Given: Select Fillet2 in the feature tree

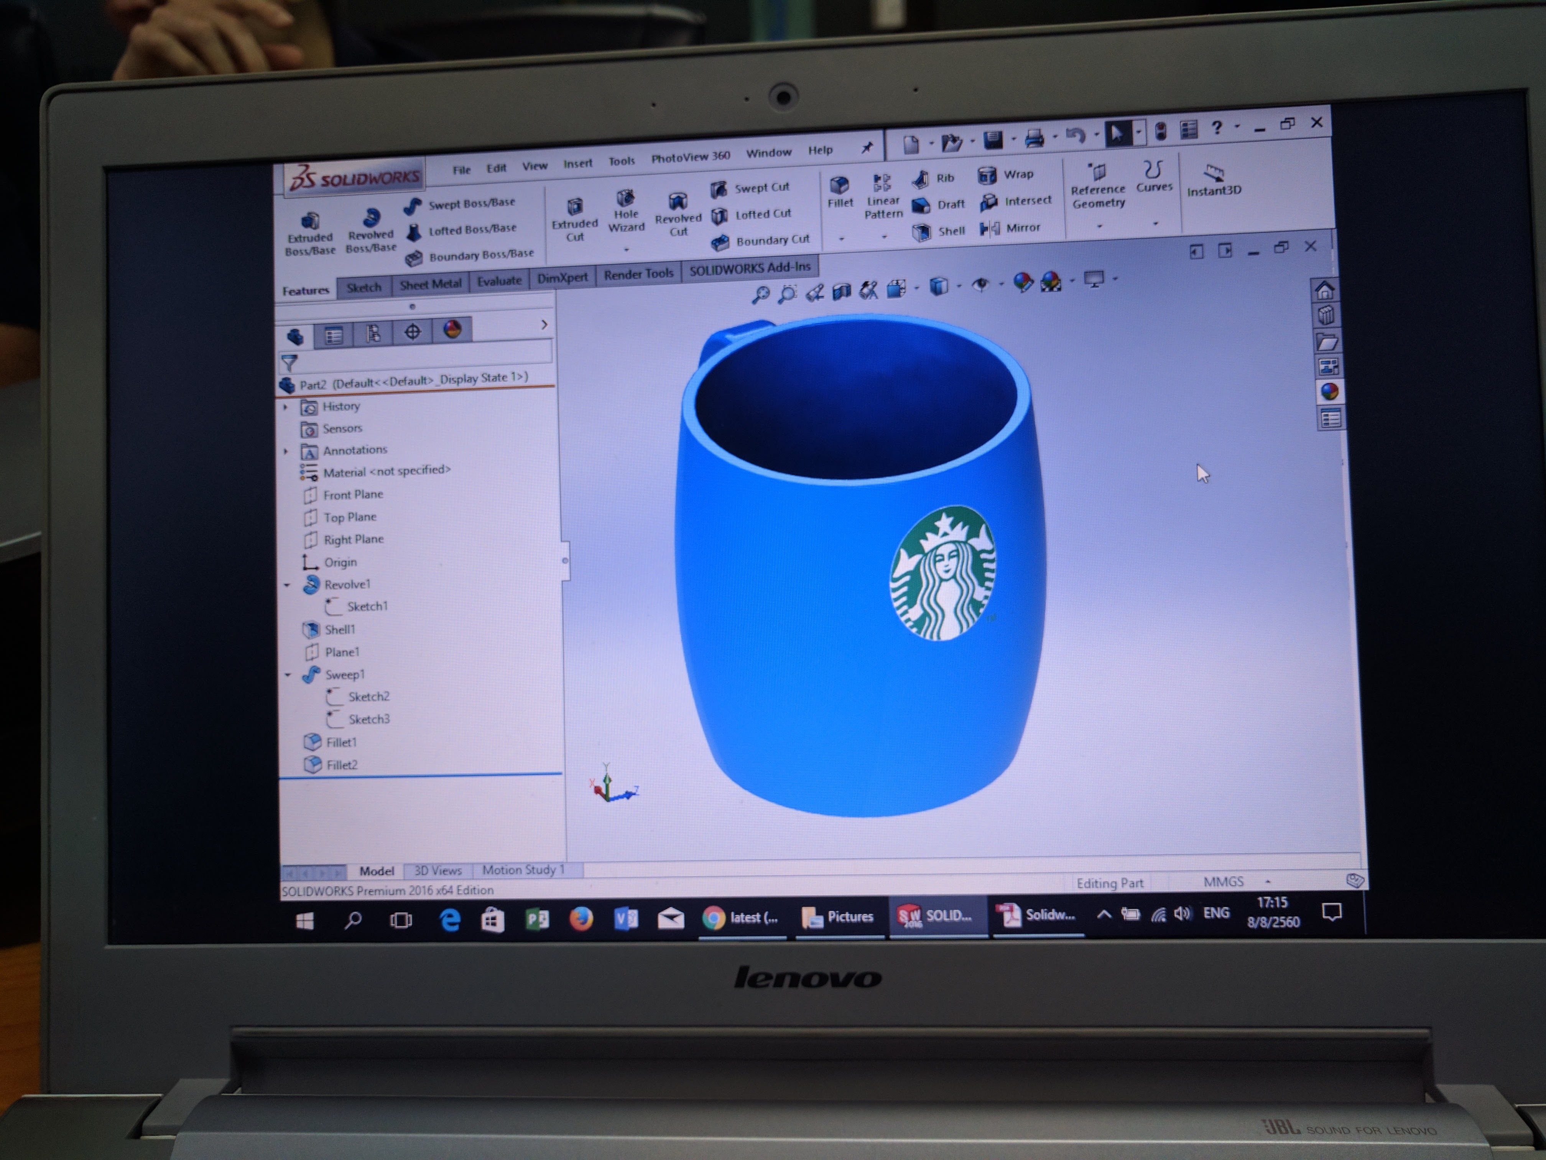Looking at the screenshot, I should (342, 766).
